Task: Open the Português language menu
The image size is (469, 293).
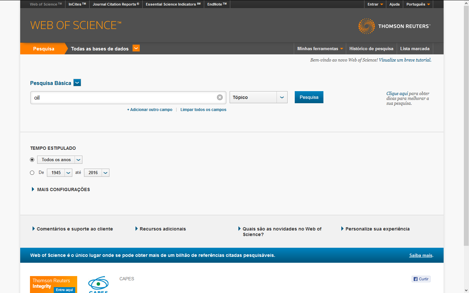Action: [x=418, y=4]
